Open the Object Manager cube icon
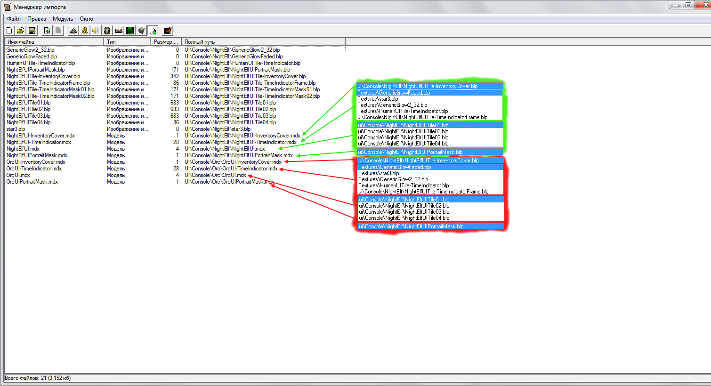 tap(141, 31)
